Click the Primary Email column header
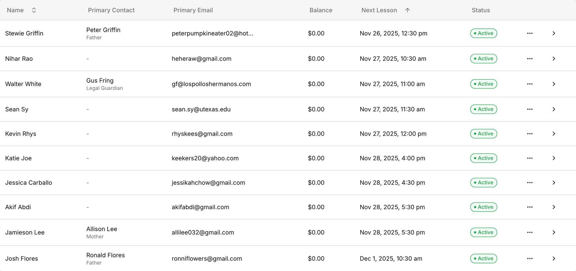This screenshot has width=576, height=271. pos(193,10)
